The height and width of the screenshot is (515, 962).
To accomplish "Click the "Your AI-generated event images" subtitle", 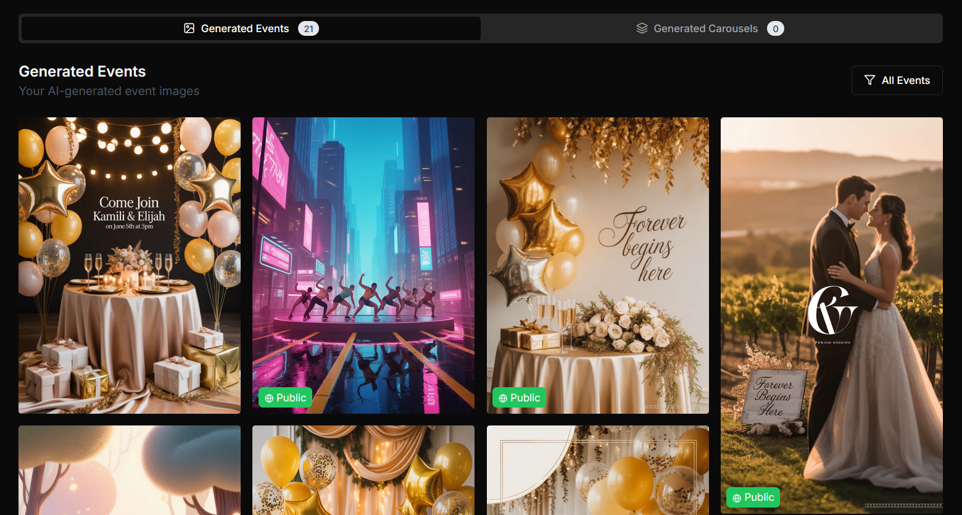I will click(109, 91).
